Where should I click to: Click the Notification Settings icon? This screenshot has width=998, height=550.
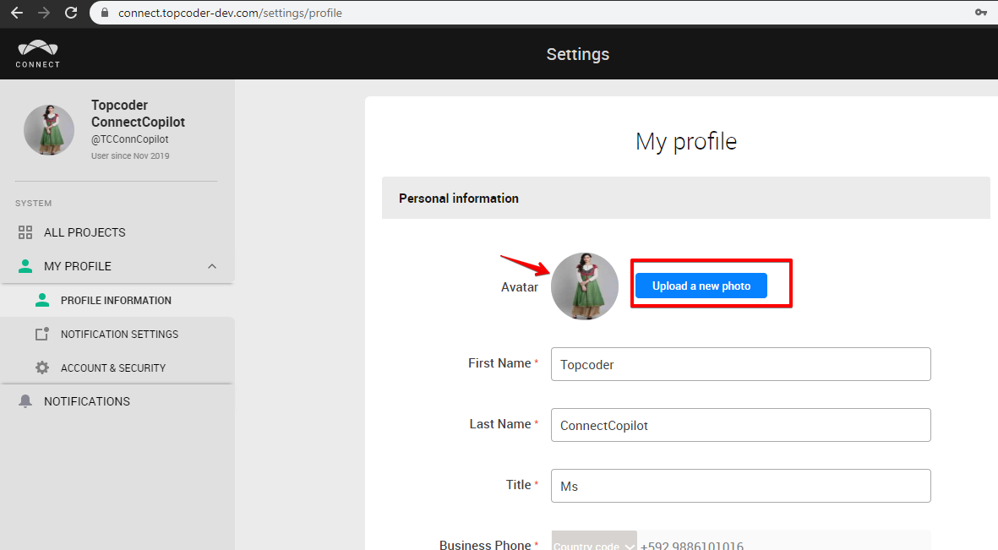[42, 334]
